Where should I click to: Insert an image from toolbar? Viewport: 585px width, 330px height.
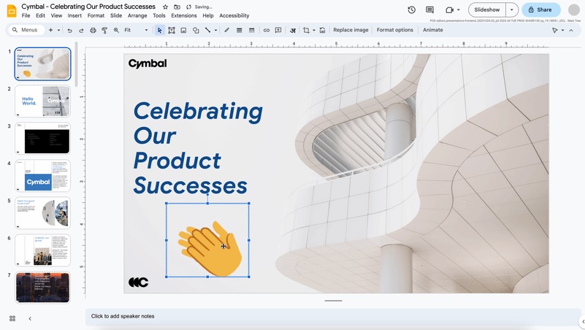click(183, 30)
